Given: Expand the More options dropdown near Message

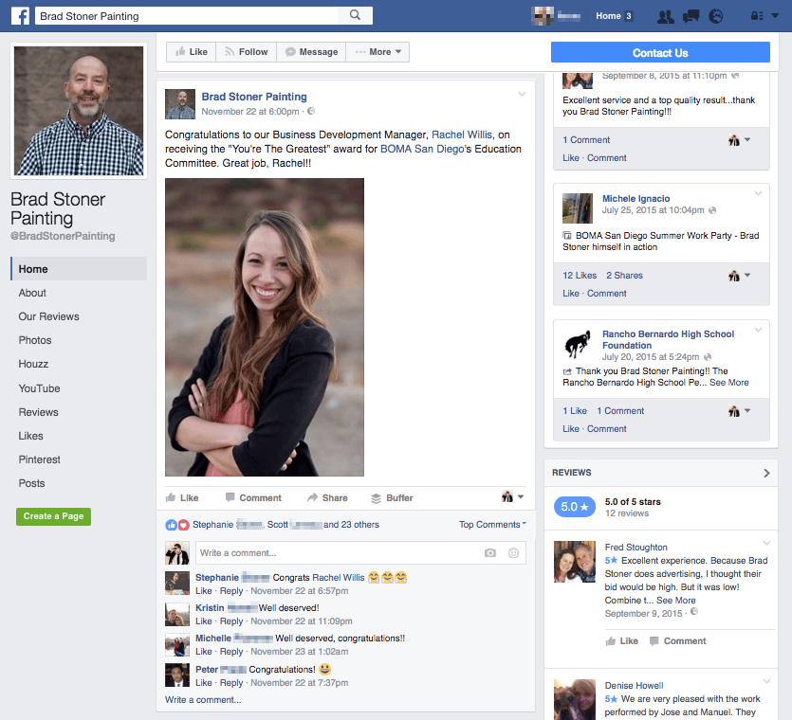Looking at the screenshot, I should coord(377,51).
